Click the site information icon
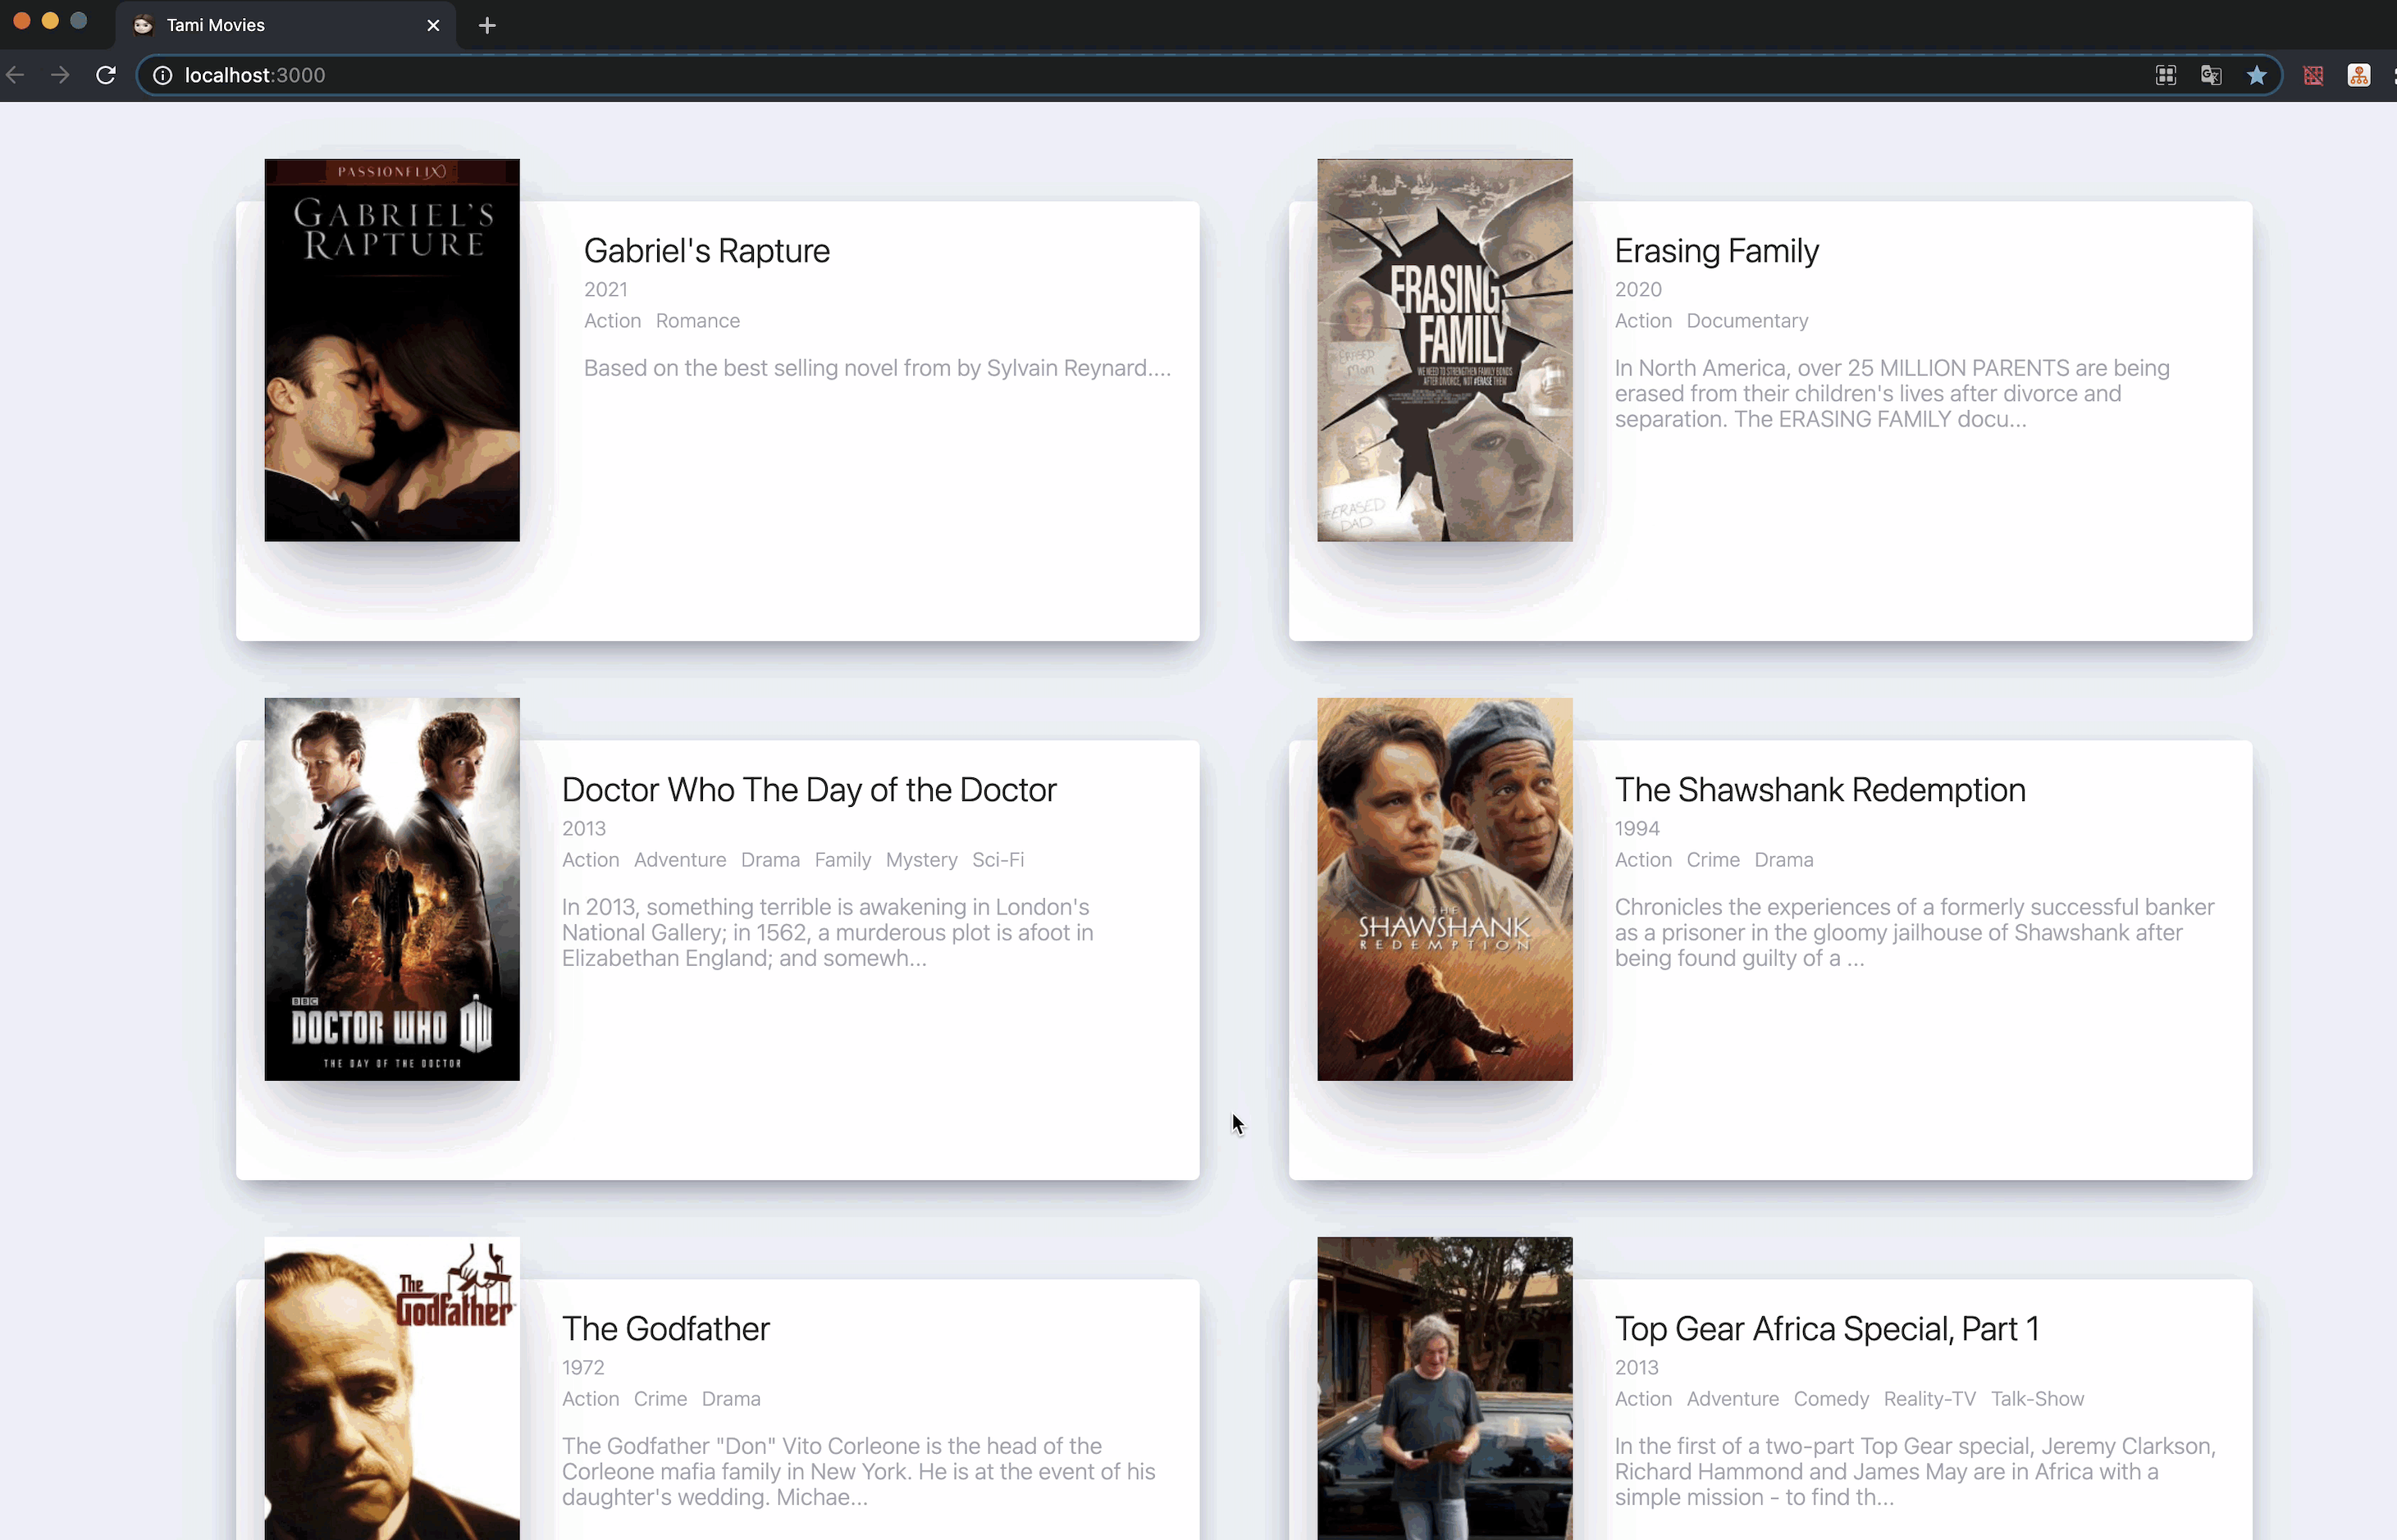Viewport: 2397px width, 1540px height. tap(162, 75)
